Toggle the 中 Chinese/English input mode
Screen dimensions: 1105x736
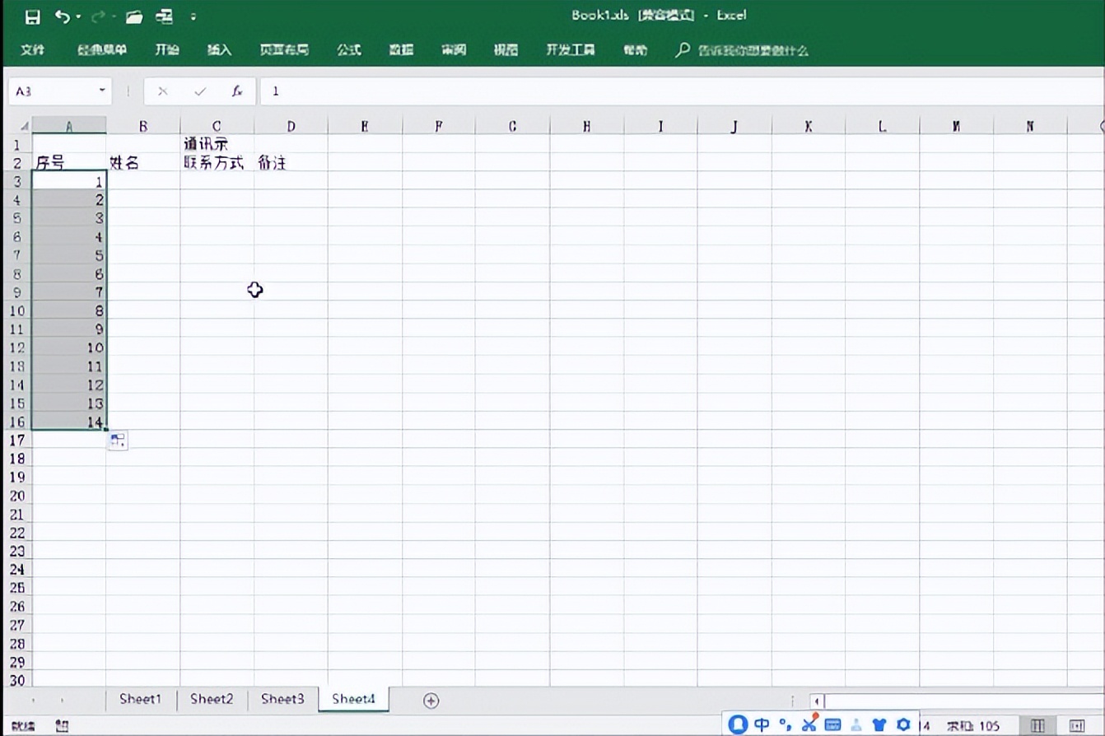point(762,724)
